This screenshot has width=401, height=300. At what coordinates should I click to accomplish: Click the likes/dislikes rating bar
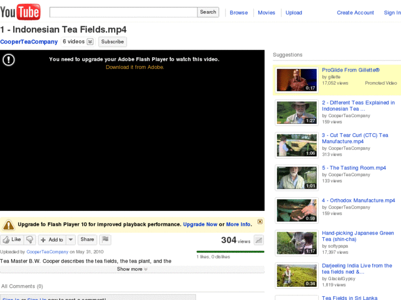[230, 252]
